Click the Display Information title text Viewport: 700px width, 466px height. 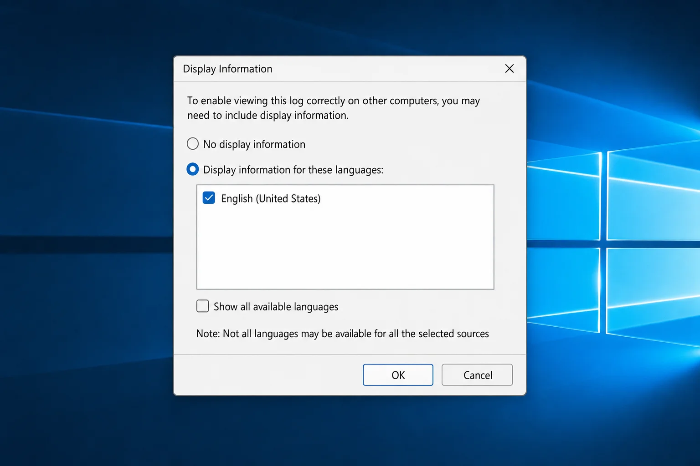click(227, 69)
